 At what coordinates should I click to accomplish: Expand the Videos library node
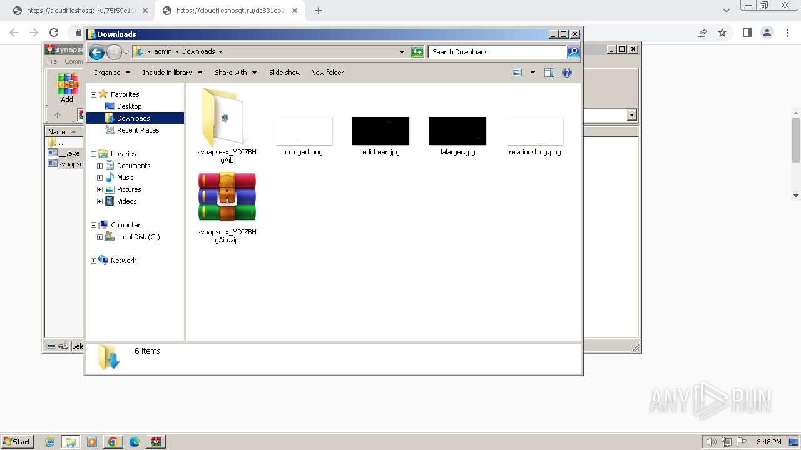[99, 201]
